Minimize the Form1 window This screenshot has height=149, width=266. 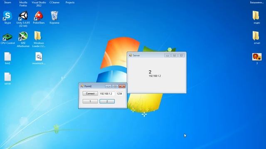pos(108,87)
